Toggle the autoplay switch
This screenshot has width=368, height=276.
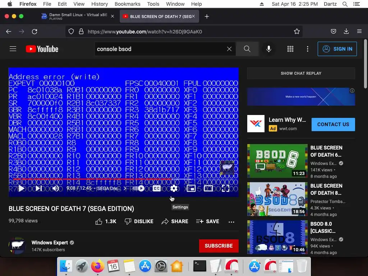(138, 188)
